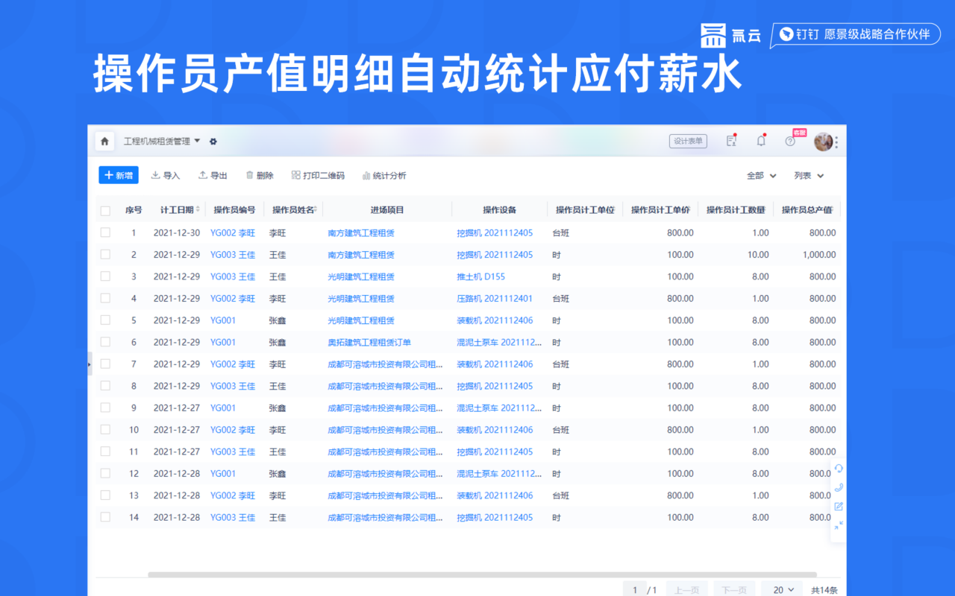Open 压路机 2021112401 equipment link
955x596 pixels.
click(495, 299)
